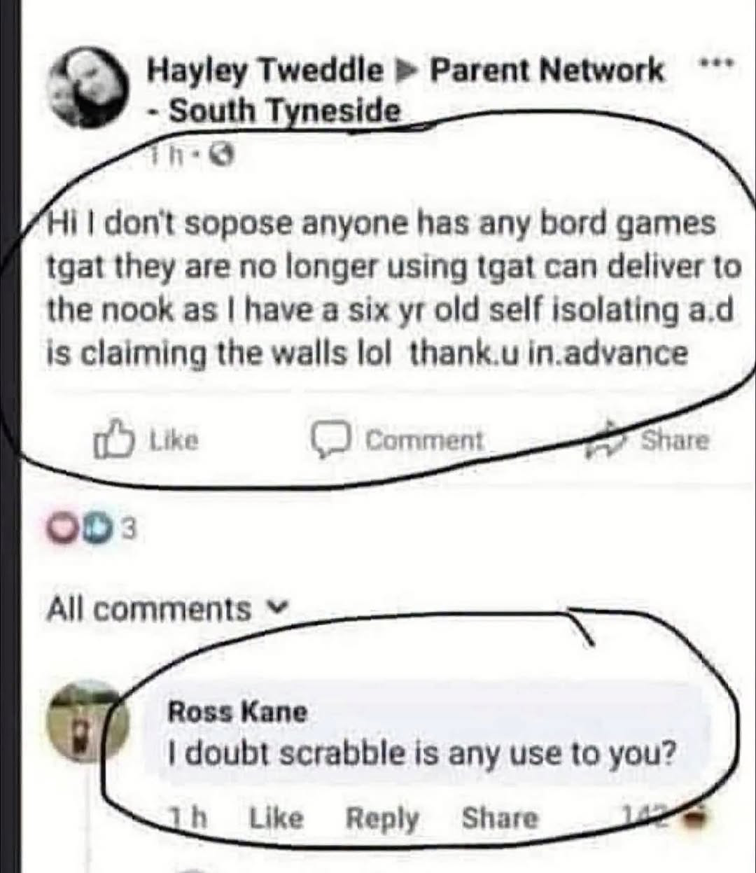Image resolution: width=756 pixels, height=873 pixels.
Task: Open Ross Kane's profile name
Action: tap(237, 712)
